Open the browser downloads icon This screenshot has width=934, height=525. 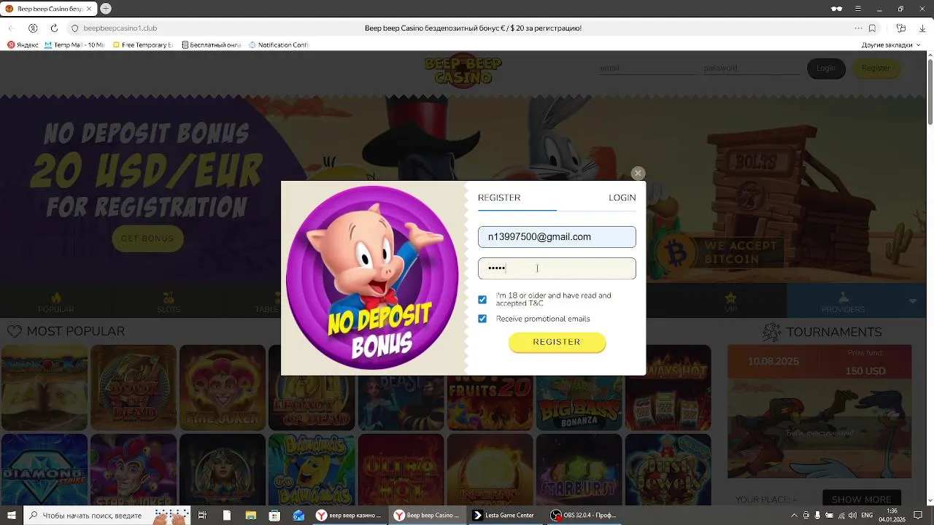pyautogui.click(x=922, y=28)
